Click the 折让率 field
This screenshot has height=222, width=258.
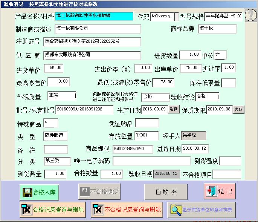pos(229,68)
